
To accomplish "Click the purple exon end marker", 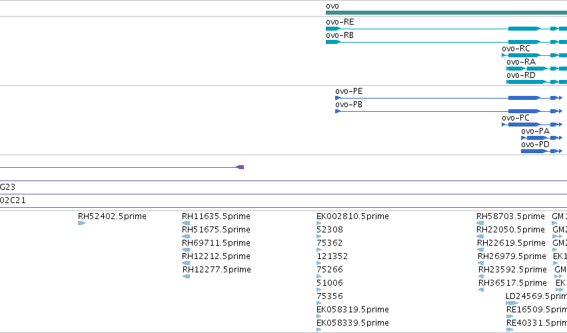I will pyautogui.click(x=240, y=167).
